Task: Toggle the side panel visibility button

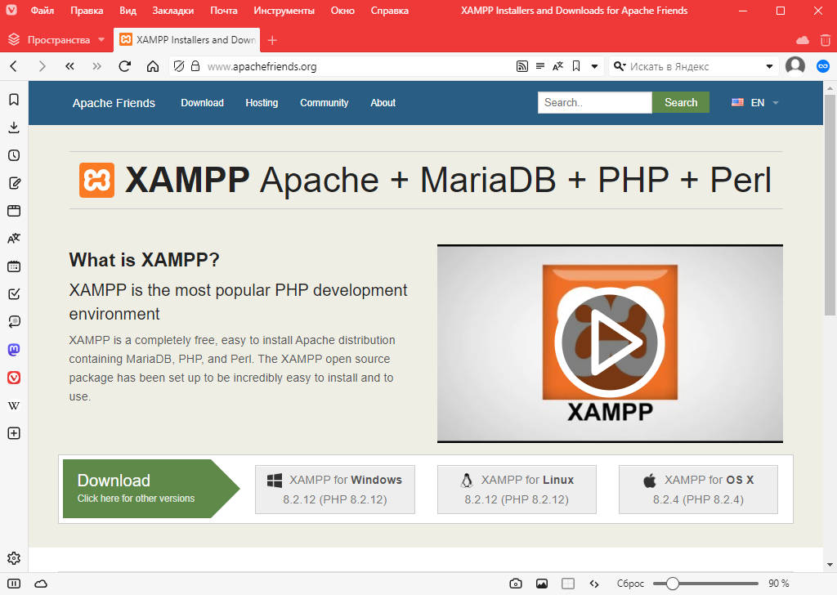Action: 14,584
